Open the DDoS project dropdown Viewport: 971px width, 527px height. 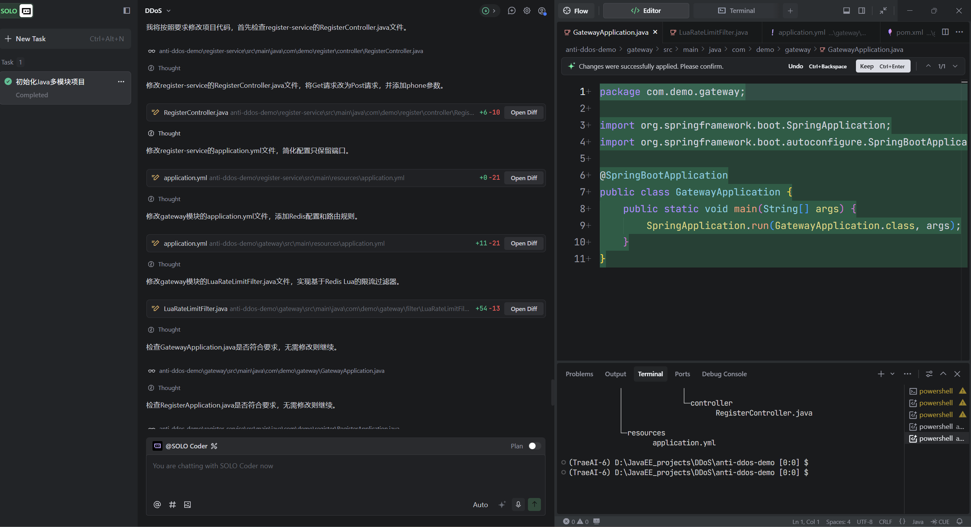point(158,11)
